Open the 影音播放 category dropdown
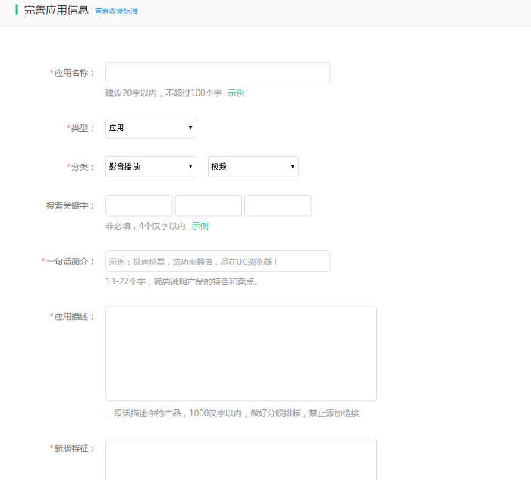 point(150,167)
